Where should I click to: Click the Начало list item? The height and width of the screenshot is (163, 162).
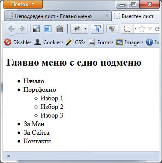[x=34, y=81]
